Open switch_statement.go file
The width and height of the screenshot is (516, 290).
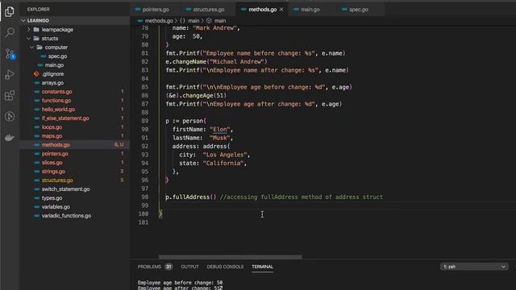(65, 189)
